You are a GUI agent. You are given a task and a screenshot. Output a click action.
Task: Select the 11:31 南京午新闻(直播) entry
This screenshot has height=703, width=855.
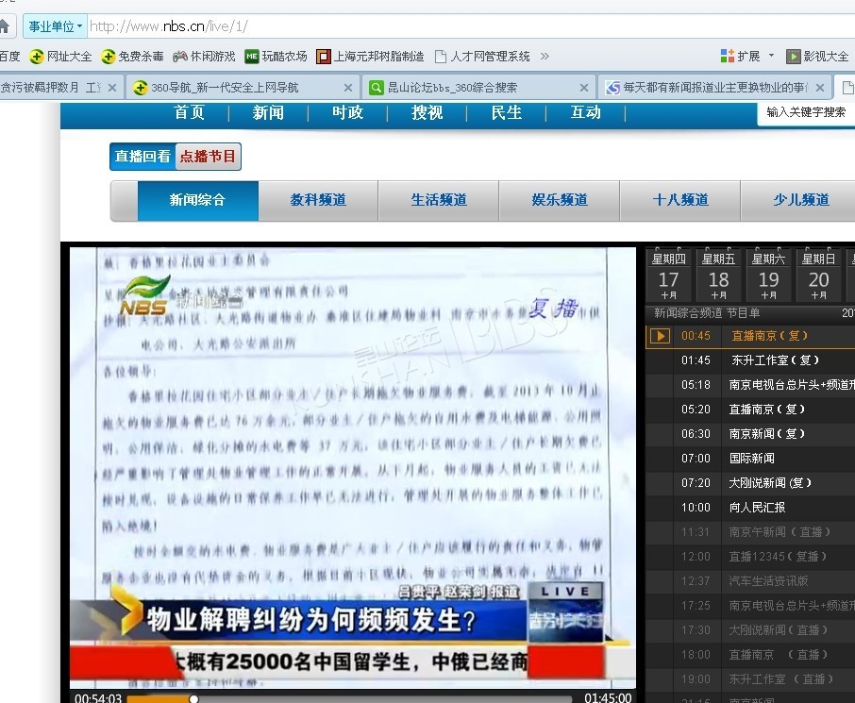click(x=750, y=532)
